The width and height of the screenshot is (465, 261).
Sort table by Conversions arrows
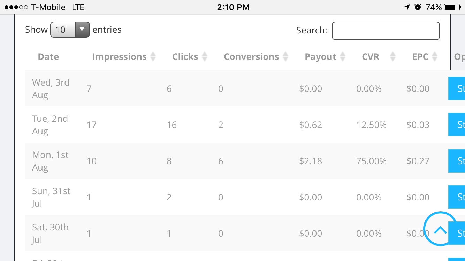[x=285, y=57]
